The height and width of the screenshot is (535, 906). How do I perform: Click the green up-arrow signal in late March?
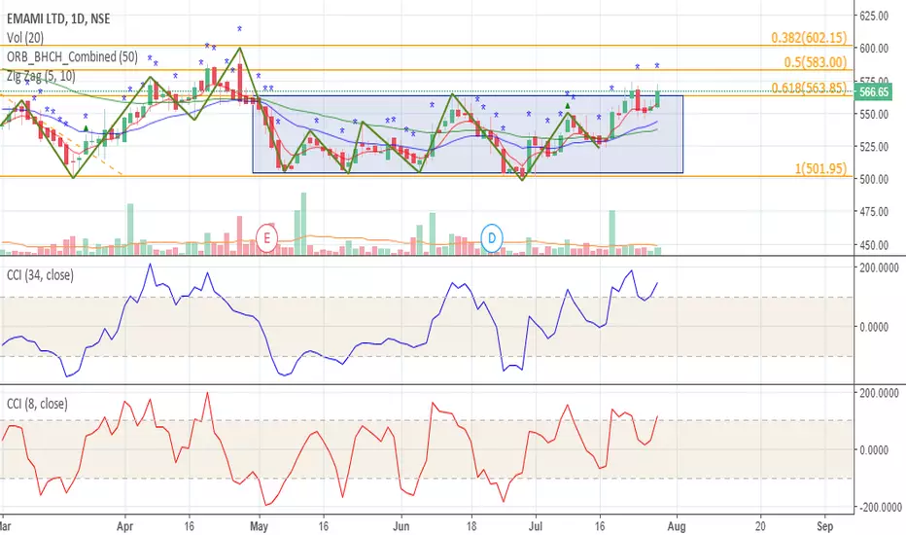click(86, 128)
